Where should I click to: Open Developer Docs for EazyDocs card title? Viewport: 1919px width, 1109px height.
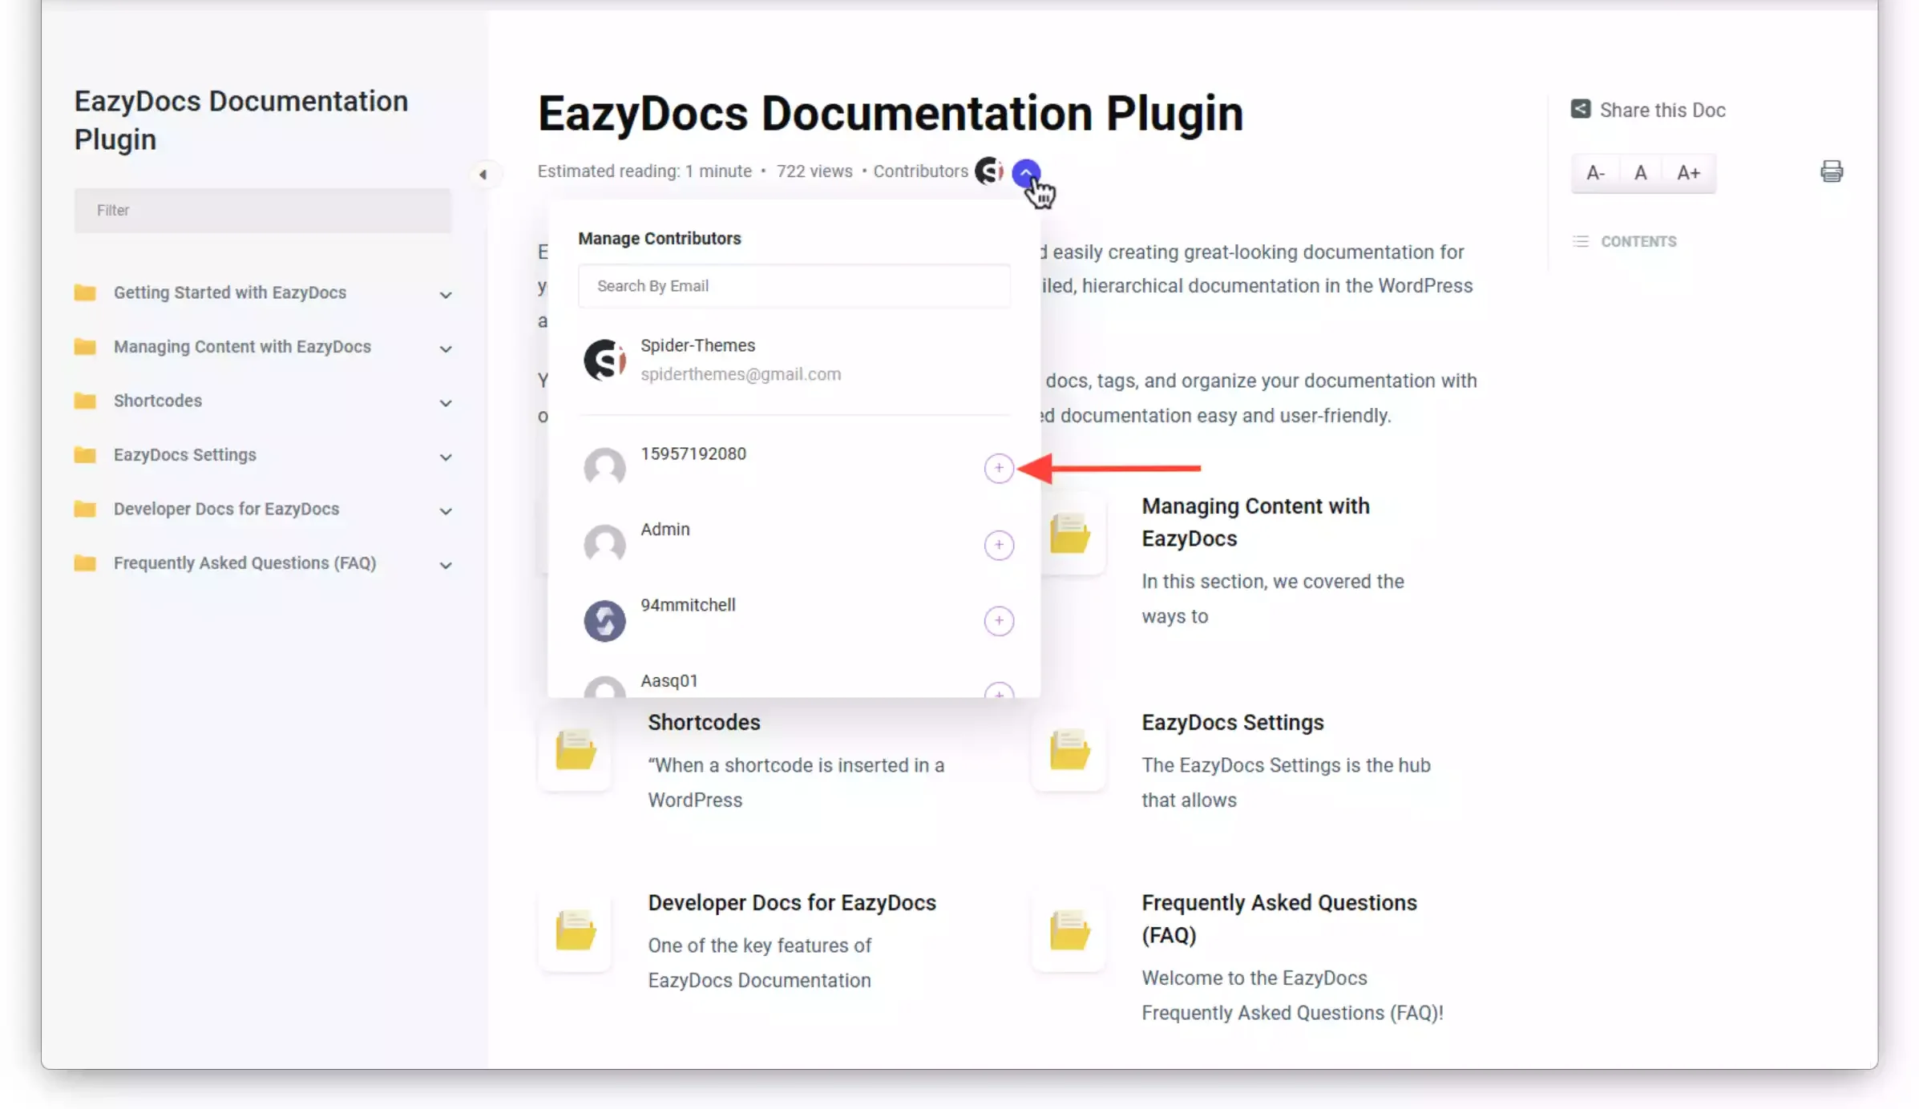(792, 902)
